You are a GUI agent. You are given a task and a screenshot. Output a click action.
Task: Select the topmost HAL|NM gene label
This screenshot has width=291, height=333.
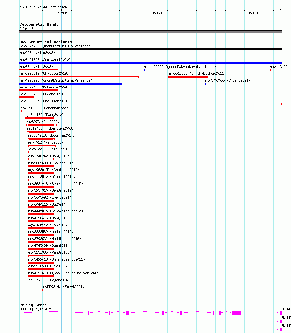click(x=285, y=309)
